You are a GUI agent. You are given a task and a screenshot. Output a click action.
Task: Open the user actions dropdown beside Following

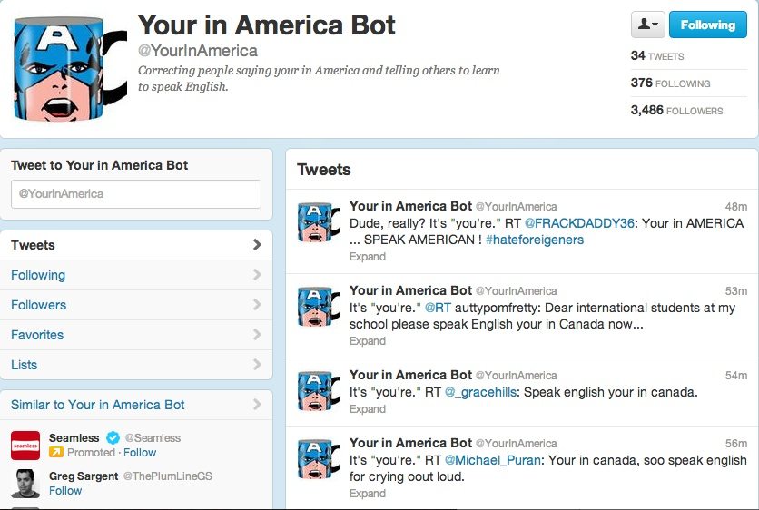[x=647, y=25]
